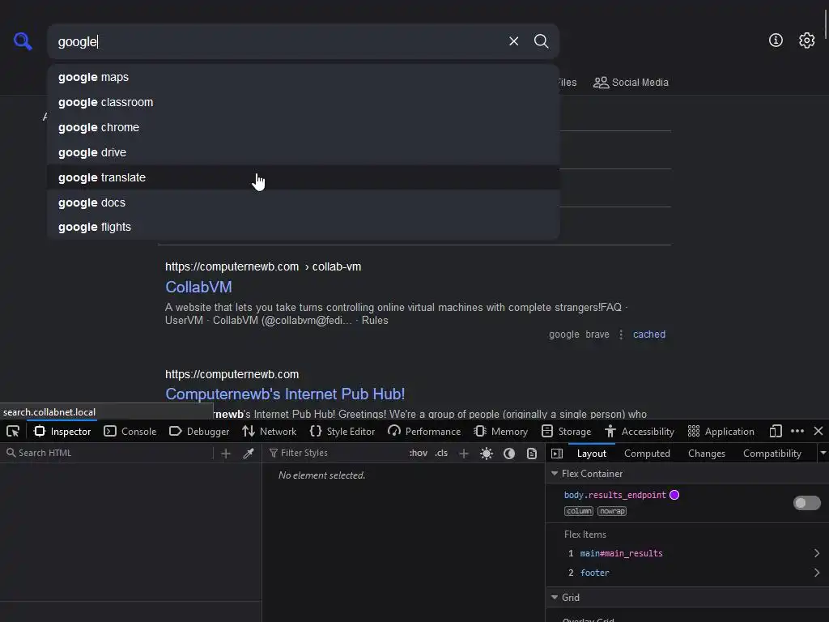Toggle the flexbox overlay switch

[x=807, y=502]
